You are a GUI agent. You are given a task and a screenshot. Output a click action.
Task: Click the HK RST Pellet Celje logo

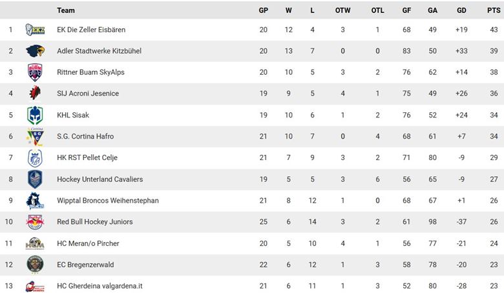34,157
